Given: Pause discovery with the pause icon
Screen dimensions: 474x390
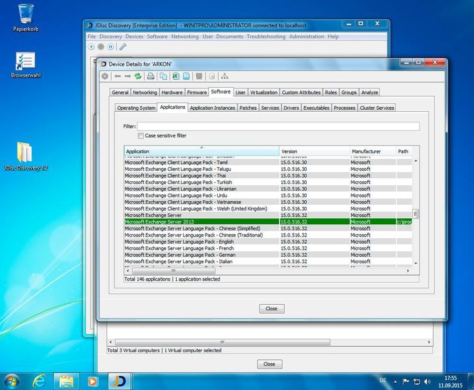Looking at the screenshot, I should [111, 47].
